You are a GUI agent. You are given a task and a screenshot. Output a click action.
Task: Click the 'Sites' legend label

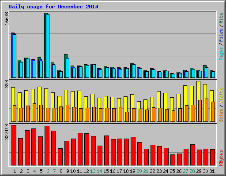(x=221, y=115)
